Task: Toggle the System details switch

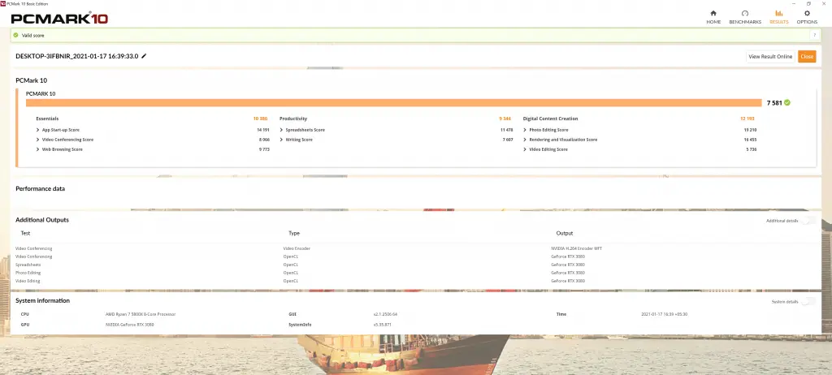Action: point(808,301)
